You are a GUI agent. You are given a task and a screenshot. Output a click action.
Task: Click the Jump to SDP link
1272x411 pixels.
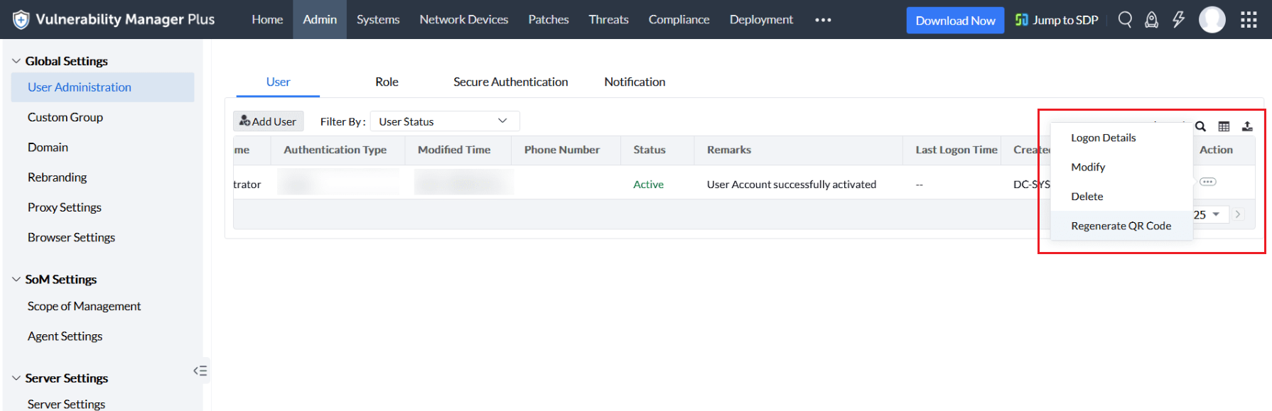(x=1057, y=20)
